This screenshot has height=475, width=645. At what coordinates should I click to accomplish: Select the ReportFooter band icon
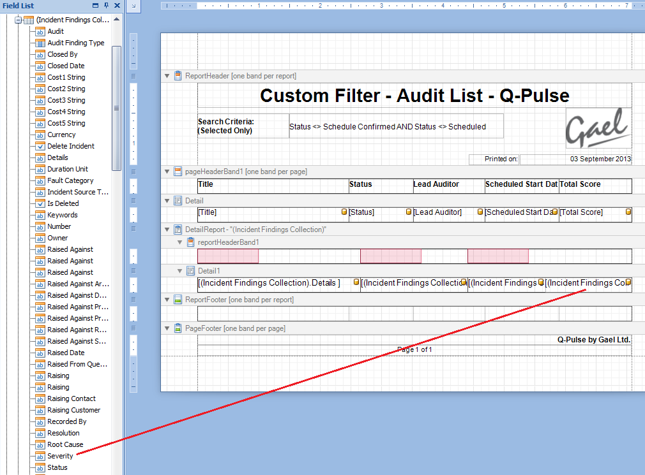pos(178,300)
